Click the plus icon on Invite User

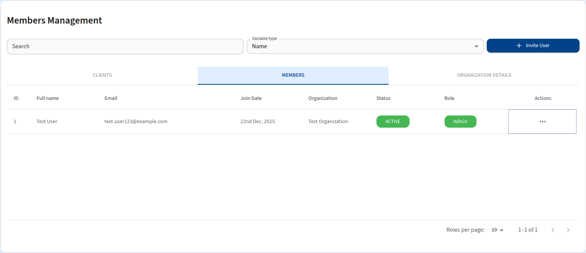point(519,46)
